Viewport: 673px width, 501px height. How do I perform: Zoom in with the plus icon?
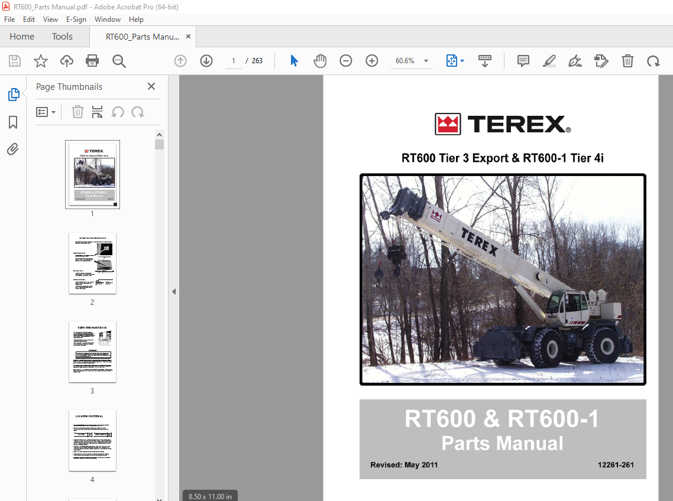(x=372, y=61)
